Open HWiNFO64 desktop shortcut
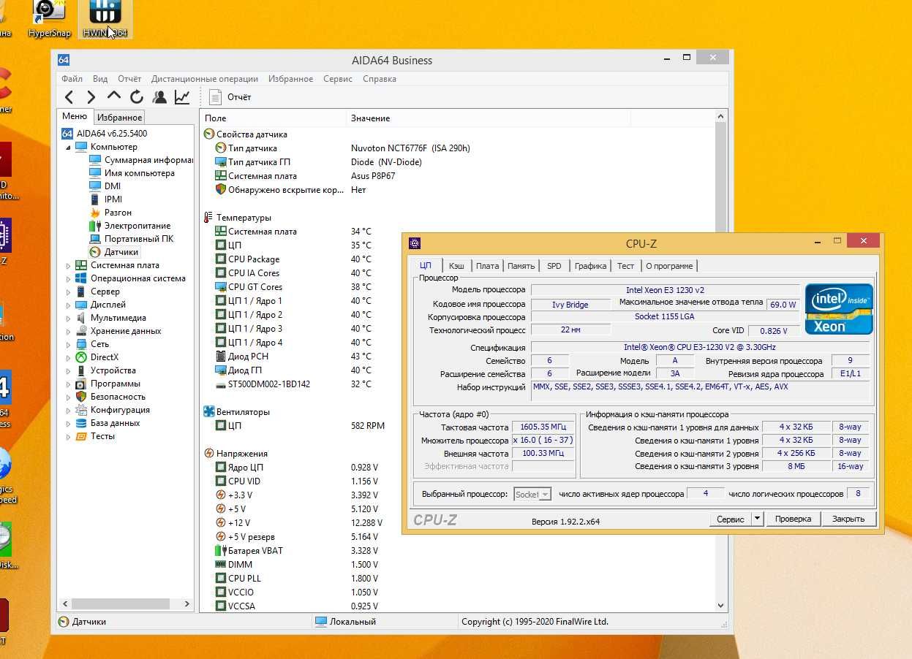 click(105, 19)
